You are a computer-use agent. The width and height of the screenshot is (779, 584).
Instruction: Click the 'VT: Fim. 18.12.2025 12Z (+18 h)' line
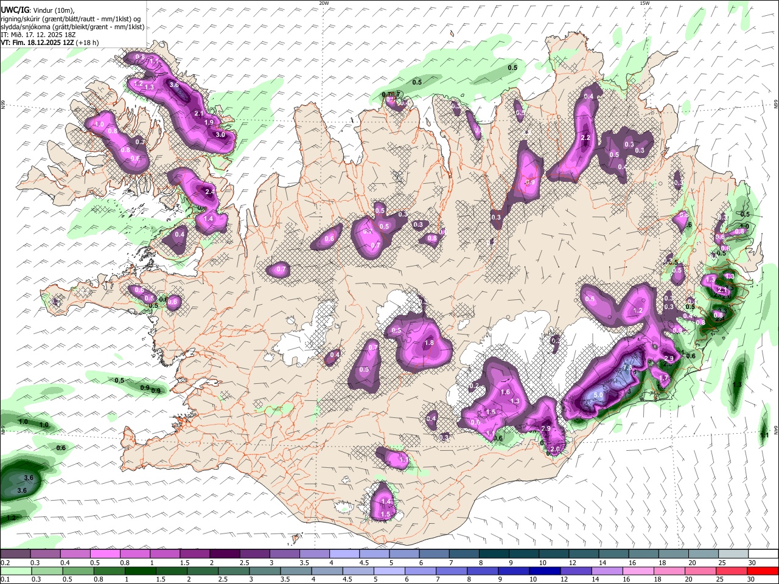pos(50,43)
